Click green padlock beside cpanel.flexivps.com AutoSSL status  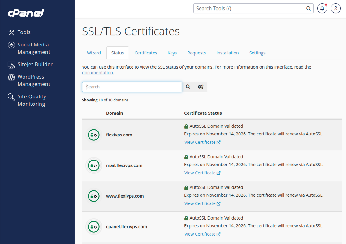[186, 218]
